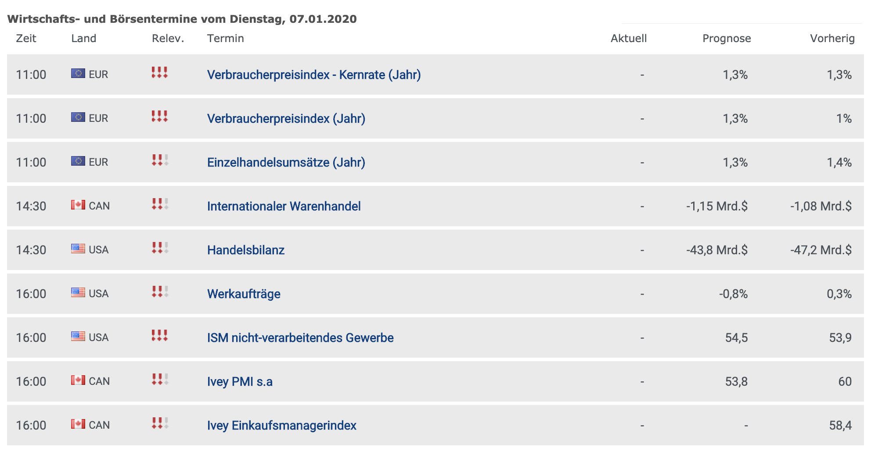The height and width of the screenshot is (455, 871).
Task: Open ISM nicht-verarbeitendes Gewerbe link
Action: pyautogui.click(x=300, y=338)
